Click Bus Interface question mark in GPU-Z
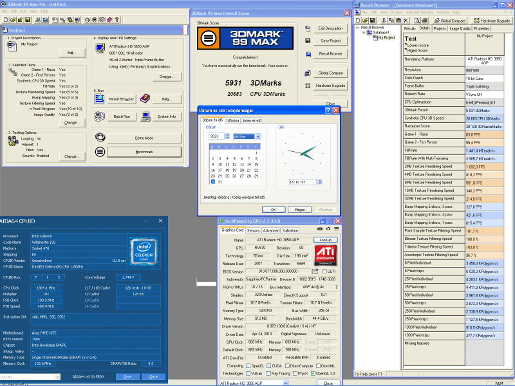This screenshot has height=386, width=515. pos(336,287)
